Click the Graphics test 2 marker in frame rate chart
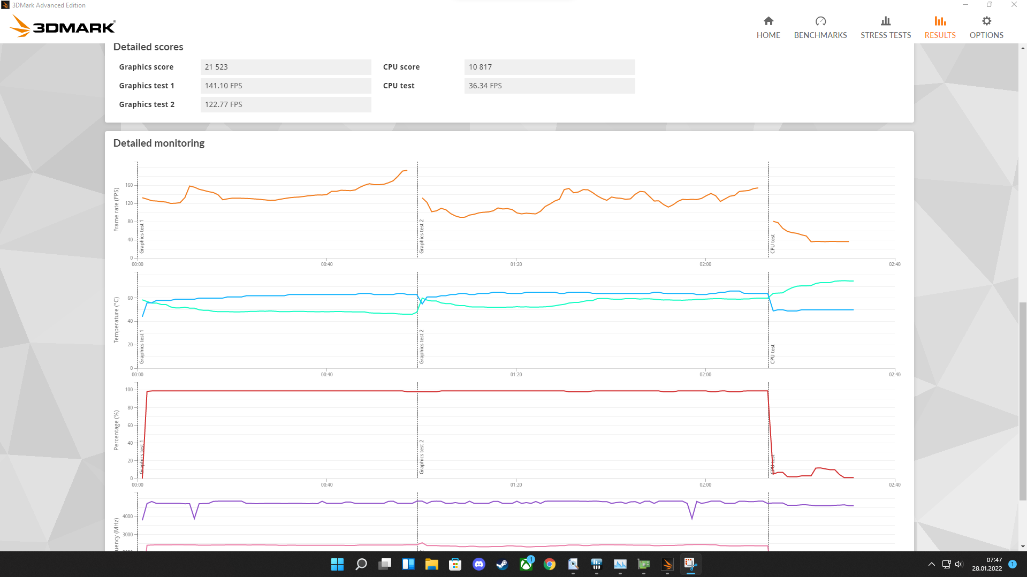The width and height of the screenshot is (1027, 577). pyautogui.click(x=422, y=236)
